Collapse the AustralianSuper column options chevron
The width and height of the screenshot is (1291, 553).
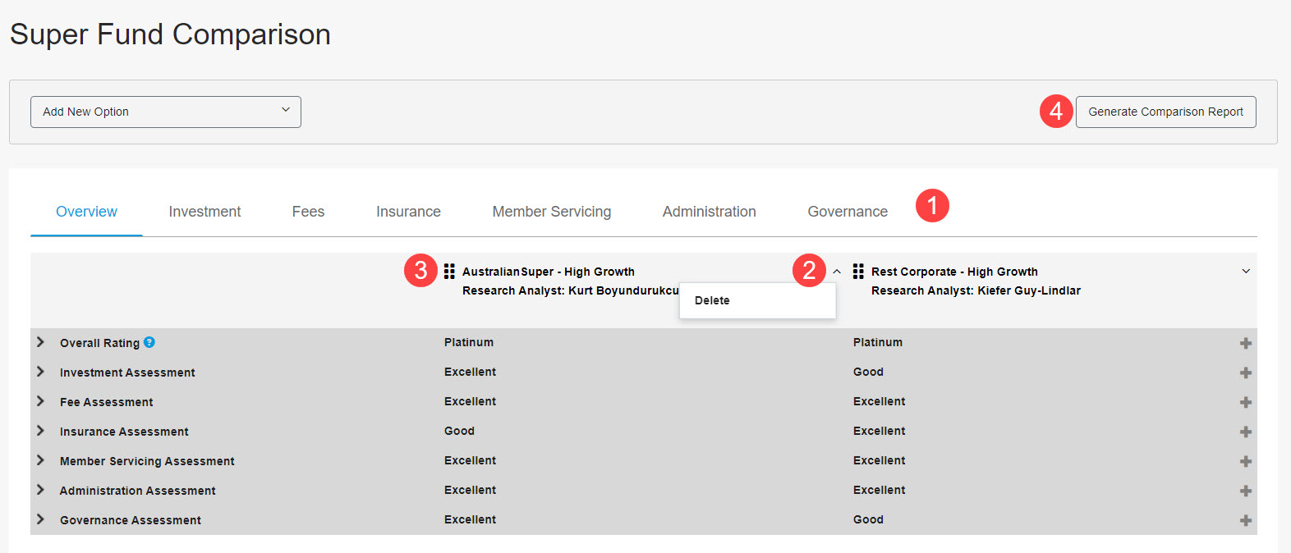pyautogui.click(x=837, y=272)
